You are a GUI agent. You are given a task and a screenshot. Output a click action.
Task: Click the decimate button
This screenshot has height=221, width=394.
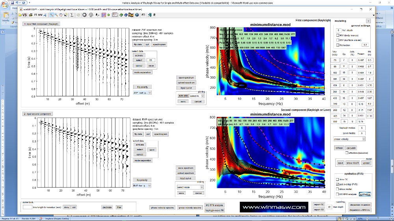(107, 207)
